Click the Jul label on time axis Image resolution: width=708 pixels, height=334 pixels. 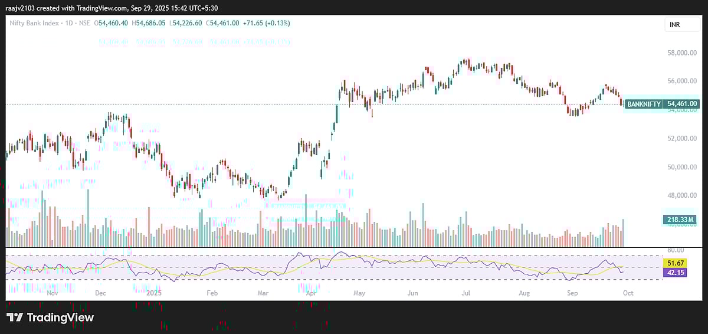pyautogui.click(x=466, y=293)
